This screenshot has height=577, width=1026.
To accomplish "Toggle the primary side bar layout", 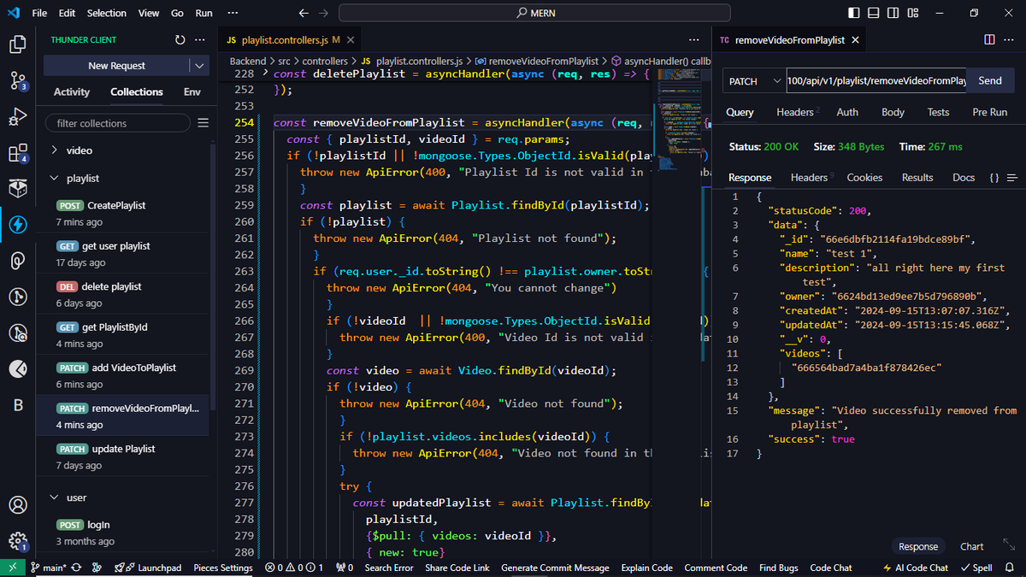I will tap(855, 13).
